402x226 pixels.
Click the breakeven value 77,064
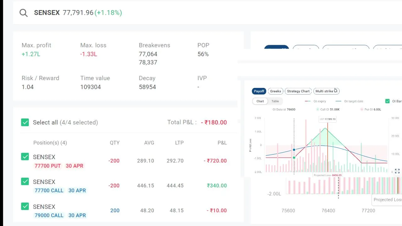(x=148, y=54)
